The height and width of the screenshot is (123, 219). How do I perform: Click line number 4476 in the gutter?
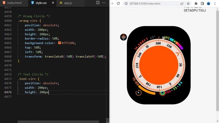point(8,92)
